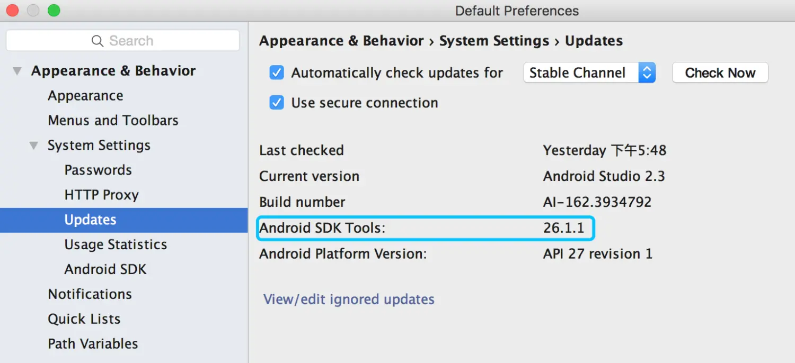Collapse the System Settings tree node

tap(34, 146)
